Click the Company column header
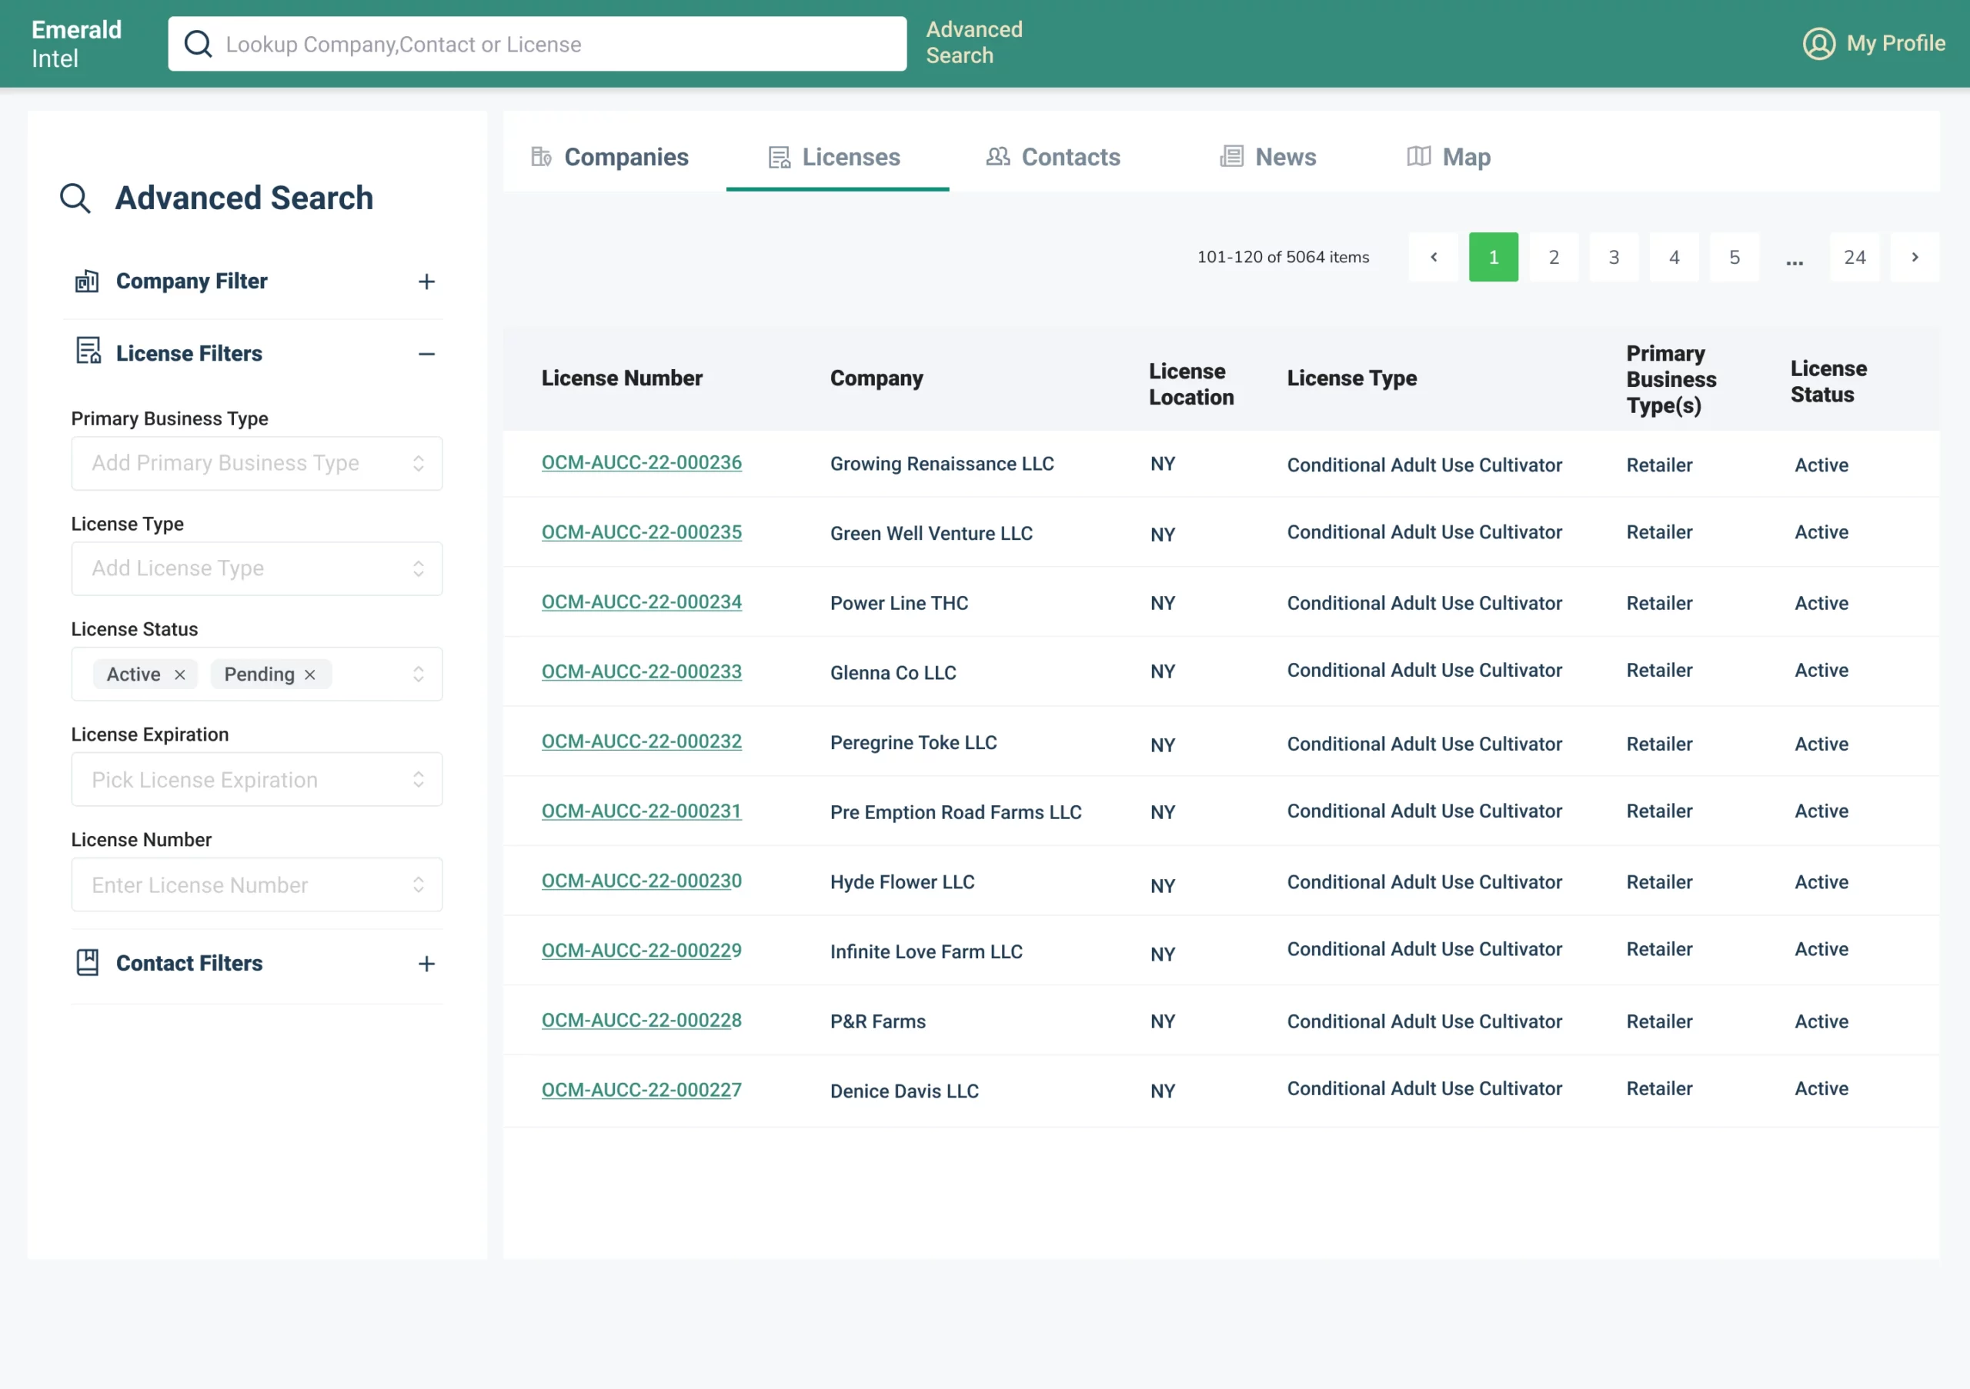The width and height of the screenshot is (1970, 1389). coord(876,378)
